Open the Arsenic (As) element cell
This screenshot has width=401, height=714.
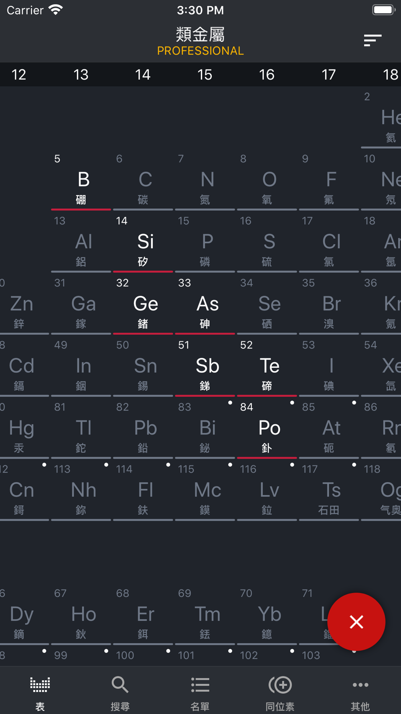click(x=205, y=305)
